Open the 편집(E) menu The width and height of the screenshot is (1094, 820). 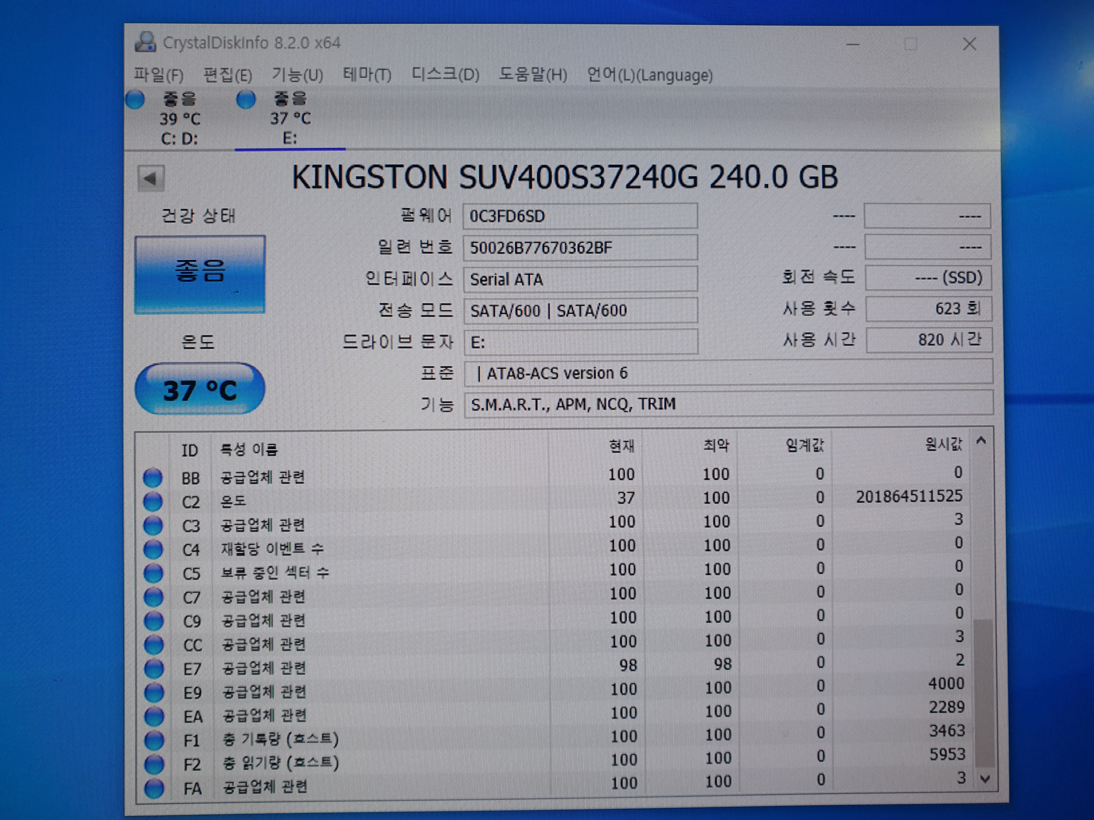[228, 75]
